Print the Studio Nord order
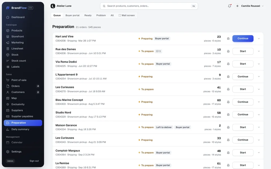 click(228, 115)
